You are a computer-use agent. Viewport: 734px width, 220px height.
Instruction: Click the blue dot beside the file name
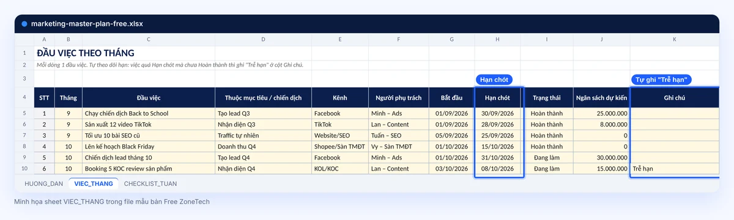click(24, 24)
